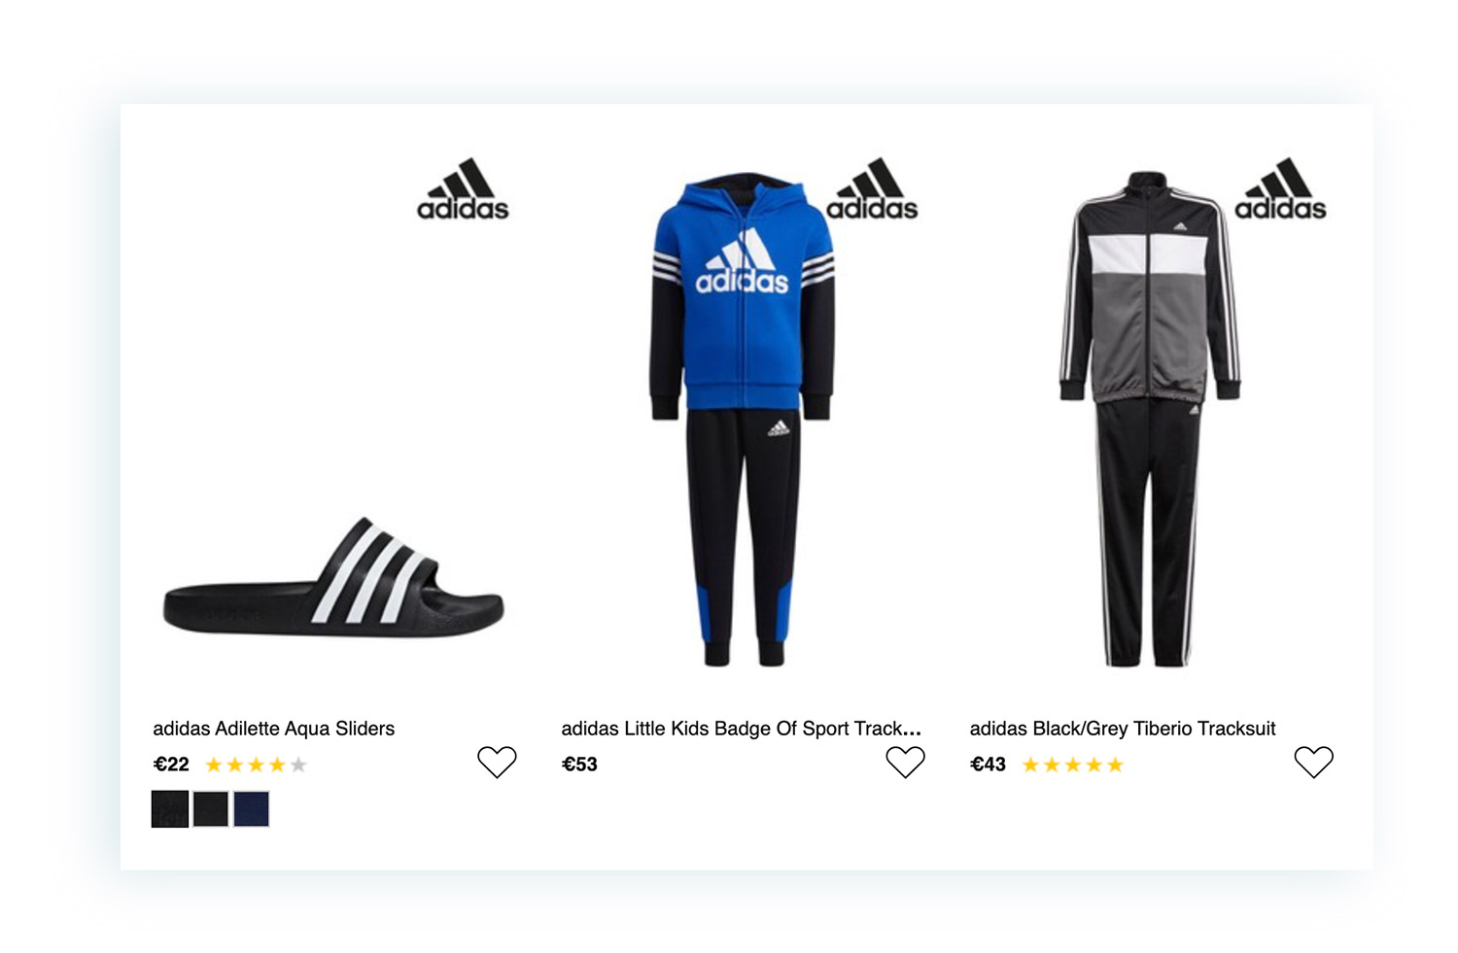Image resolution: width=1458 pixels, height=953 pixels.
Task: Select the black swatch with dark selected border
Action: point(170,809)
